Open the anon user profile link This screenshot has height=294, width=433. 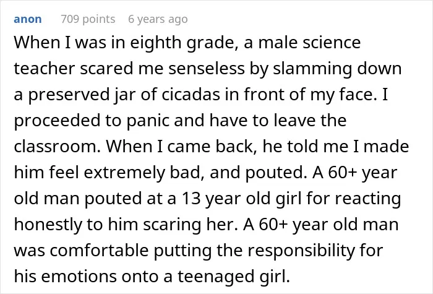(28, 19)
